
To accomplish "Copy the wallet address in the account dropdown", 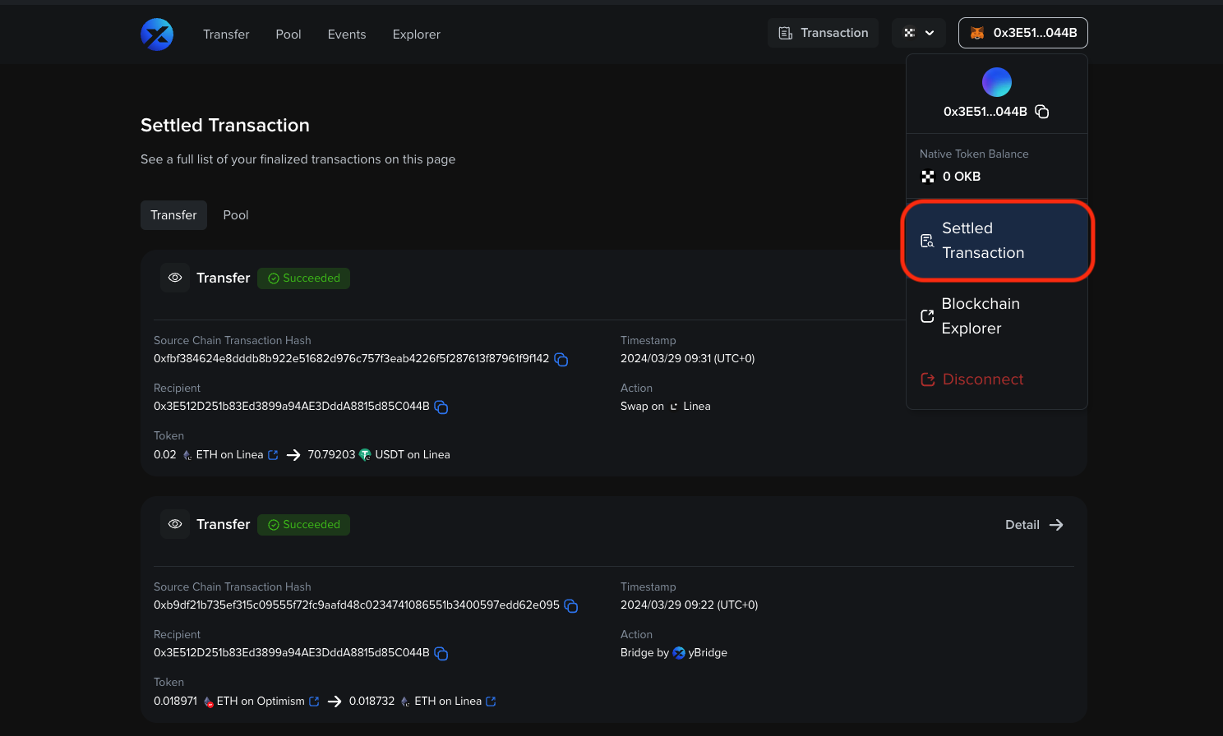I will 1041,111.
